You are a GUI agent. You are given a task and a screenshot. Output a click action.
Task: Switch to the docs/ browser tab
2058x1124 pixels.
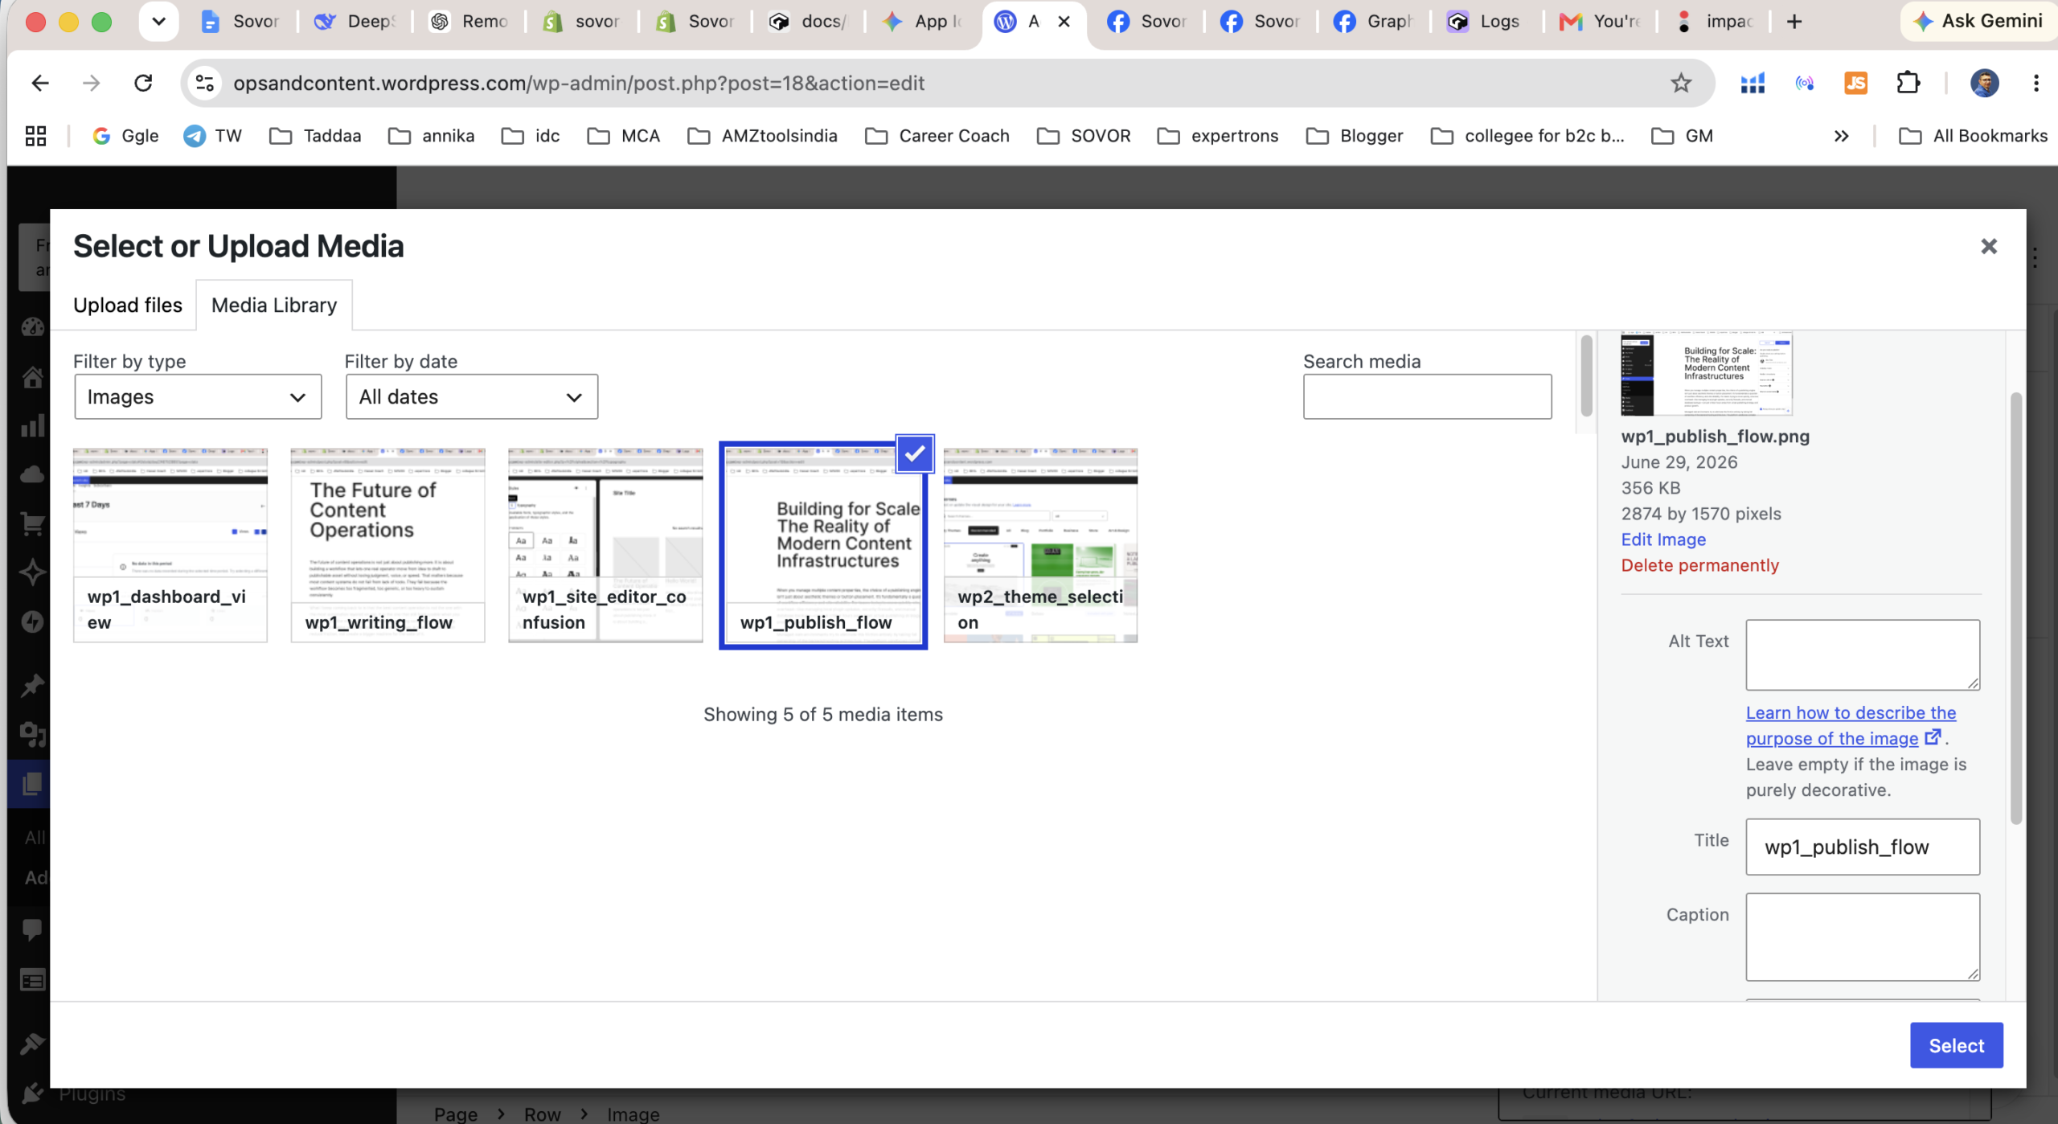[x=807, y=22]
